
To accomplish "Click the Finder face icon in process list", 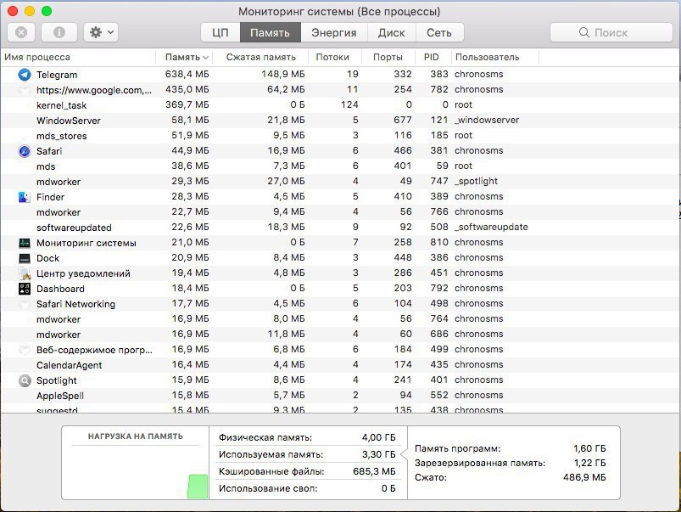I will tap(25, 197).
